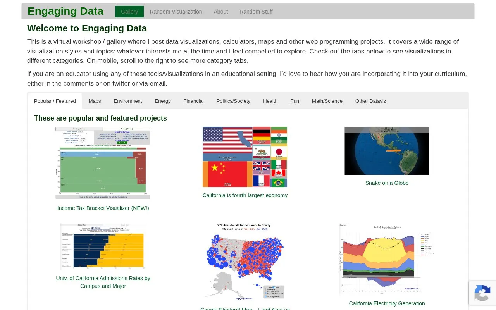Click the Welcome to Engaging Data heading
The height and width of the screenshot is (310, 496).
click(87, 28)
